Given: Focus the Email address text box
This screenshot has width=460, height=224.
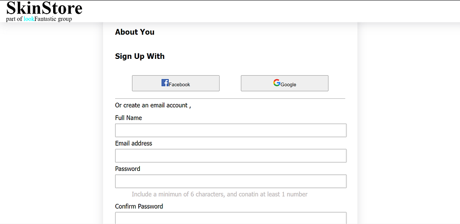Looking at the screenshot, I should tap(231, 156).
